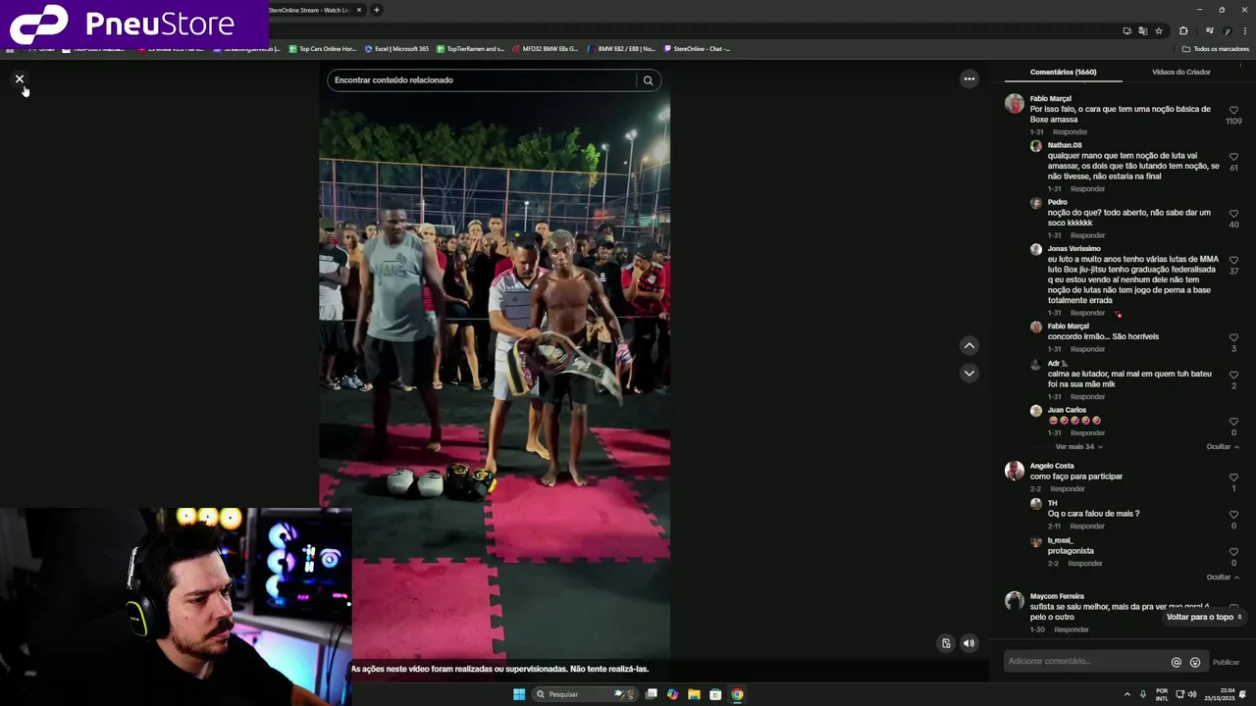Screen dimensions: 1256x706
Task: Mute the video with the speaker icon
Action: click(x=968, y=643)
